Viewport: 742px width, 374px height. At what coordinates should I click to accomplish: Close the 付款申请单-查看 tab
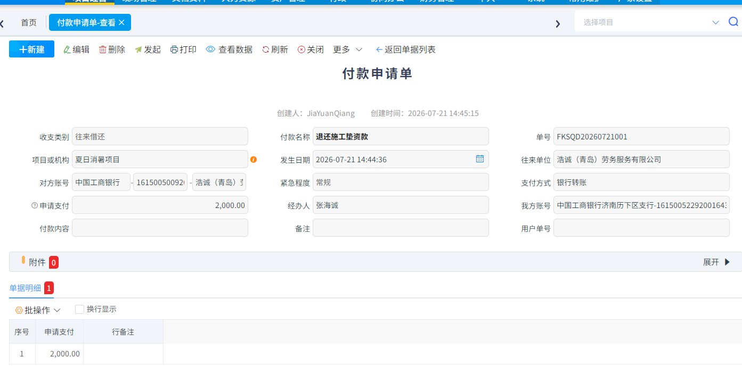121,22
